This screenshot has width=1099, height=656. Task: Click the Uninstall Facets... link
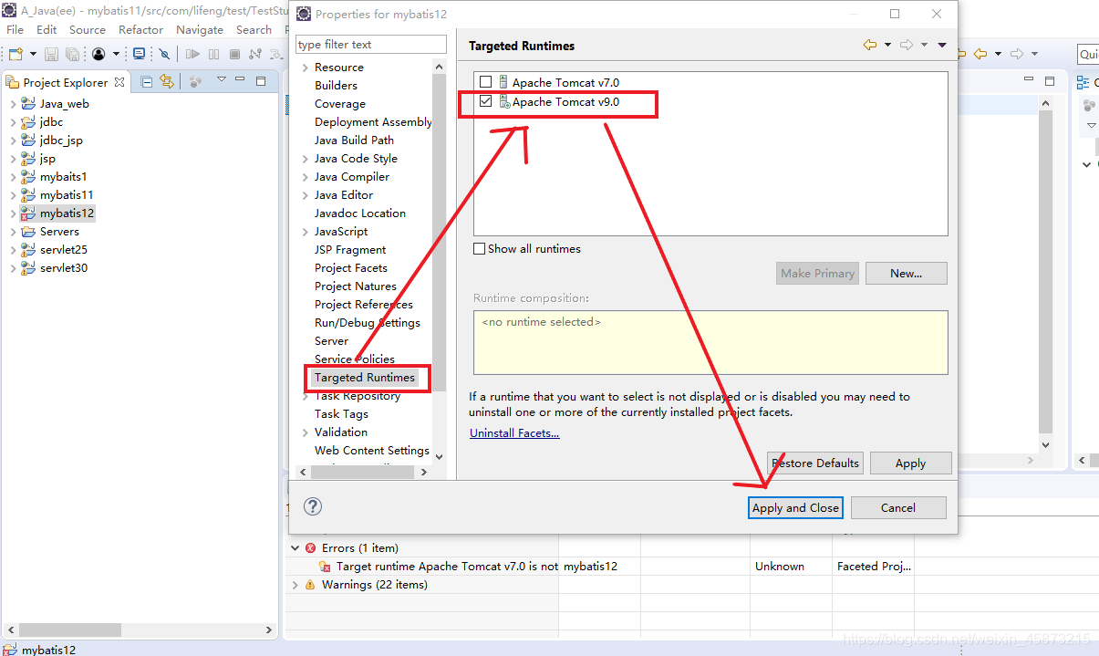pyautogui.click(x=514, y=432)
